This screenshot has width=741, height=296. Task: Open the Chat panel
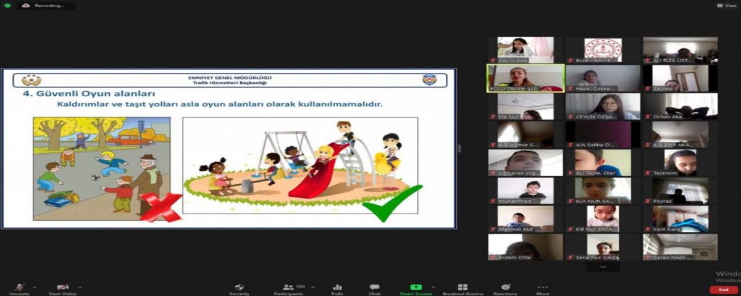[x=374, y=287]
